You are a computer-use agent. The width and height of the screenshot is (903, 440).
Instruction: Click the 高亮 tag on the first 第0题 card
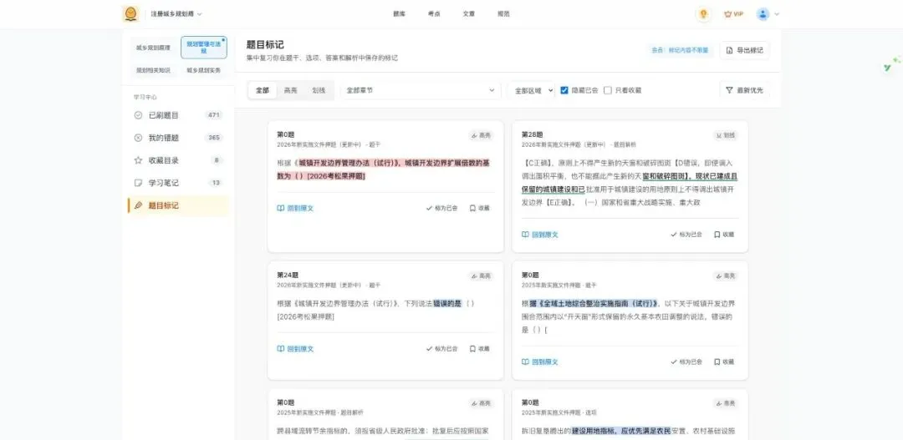(481, 135)
